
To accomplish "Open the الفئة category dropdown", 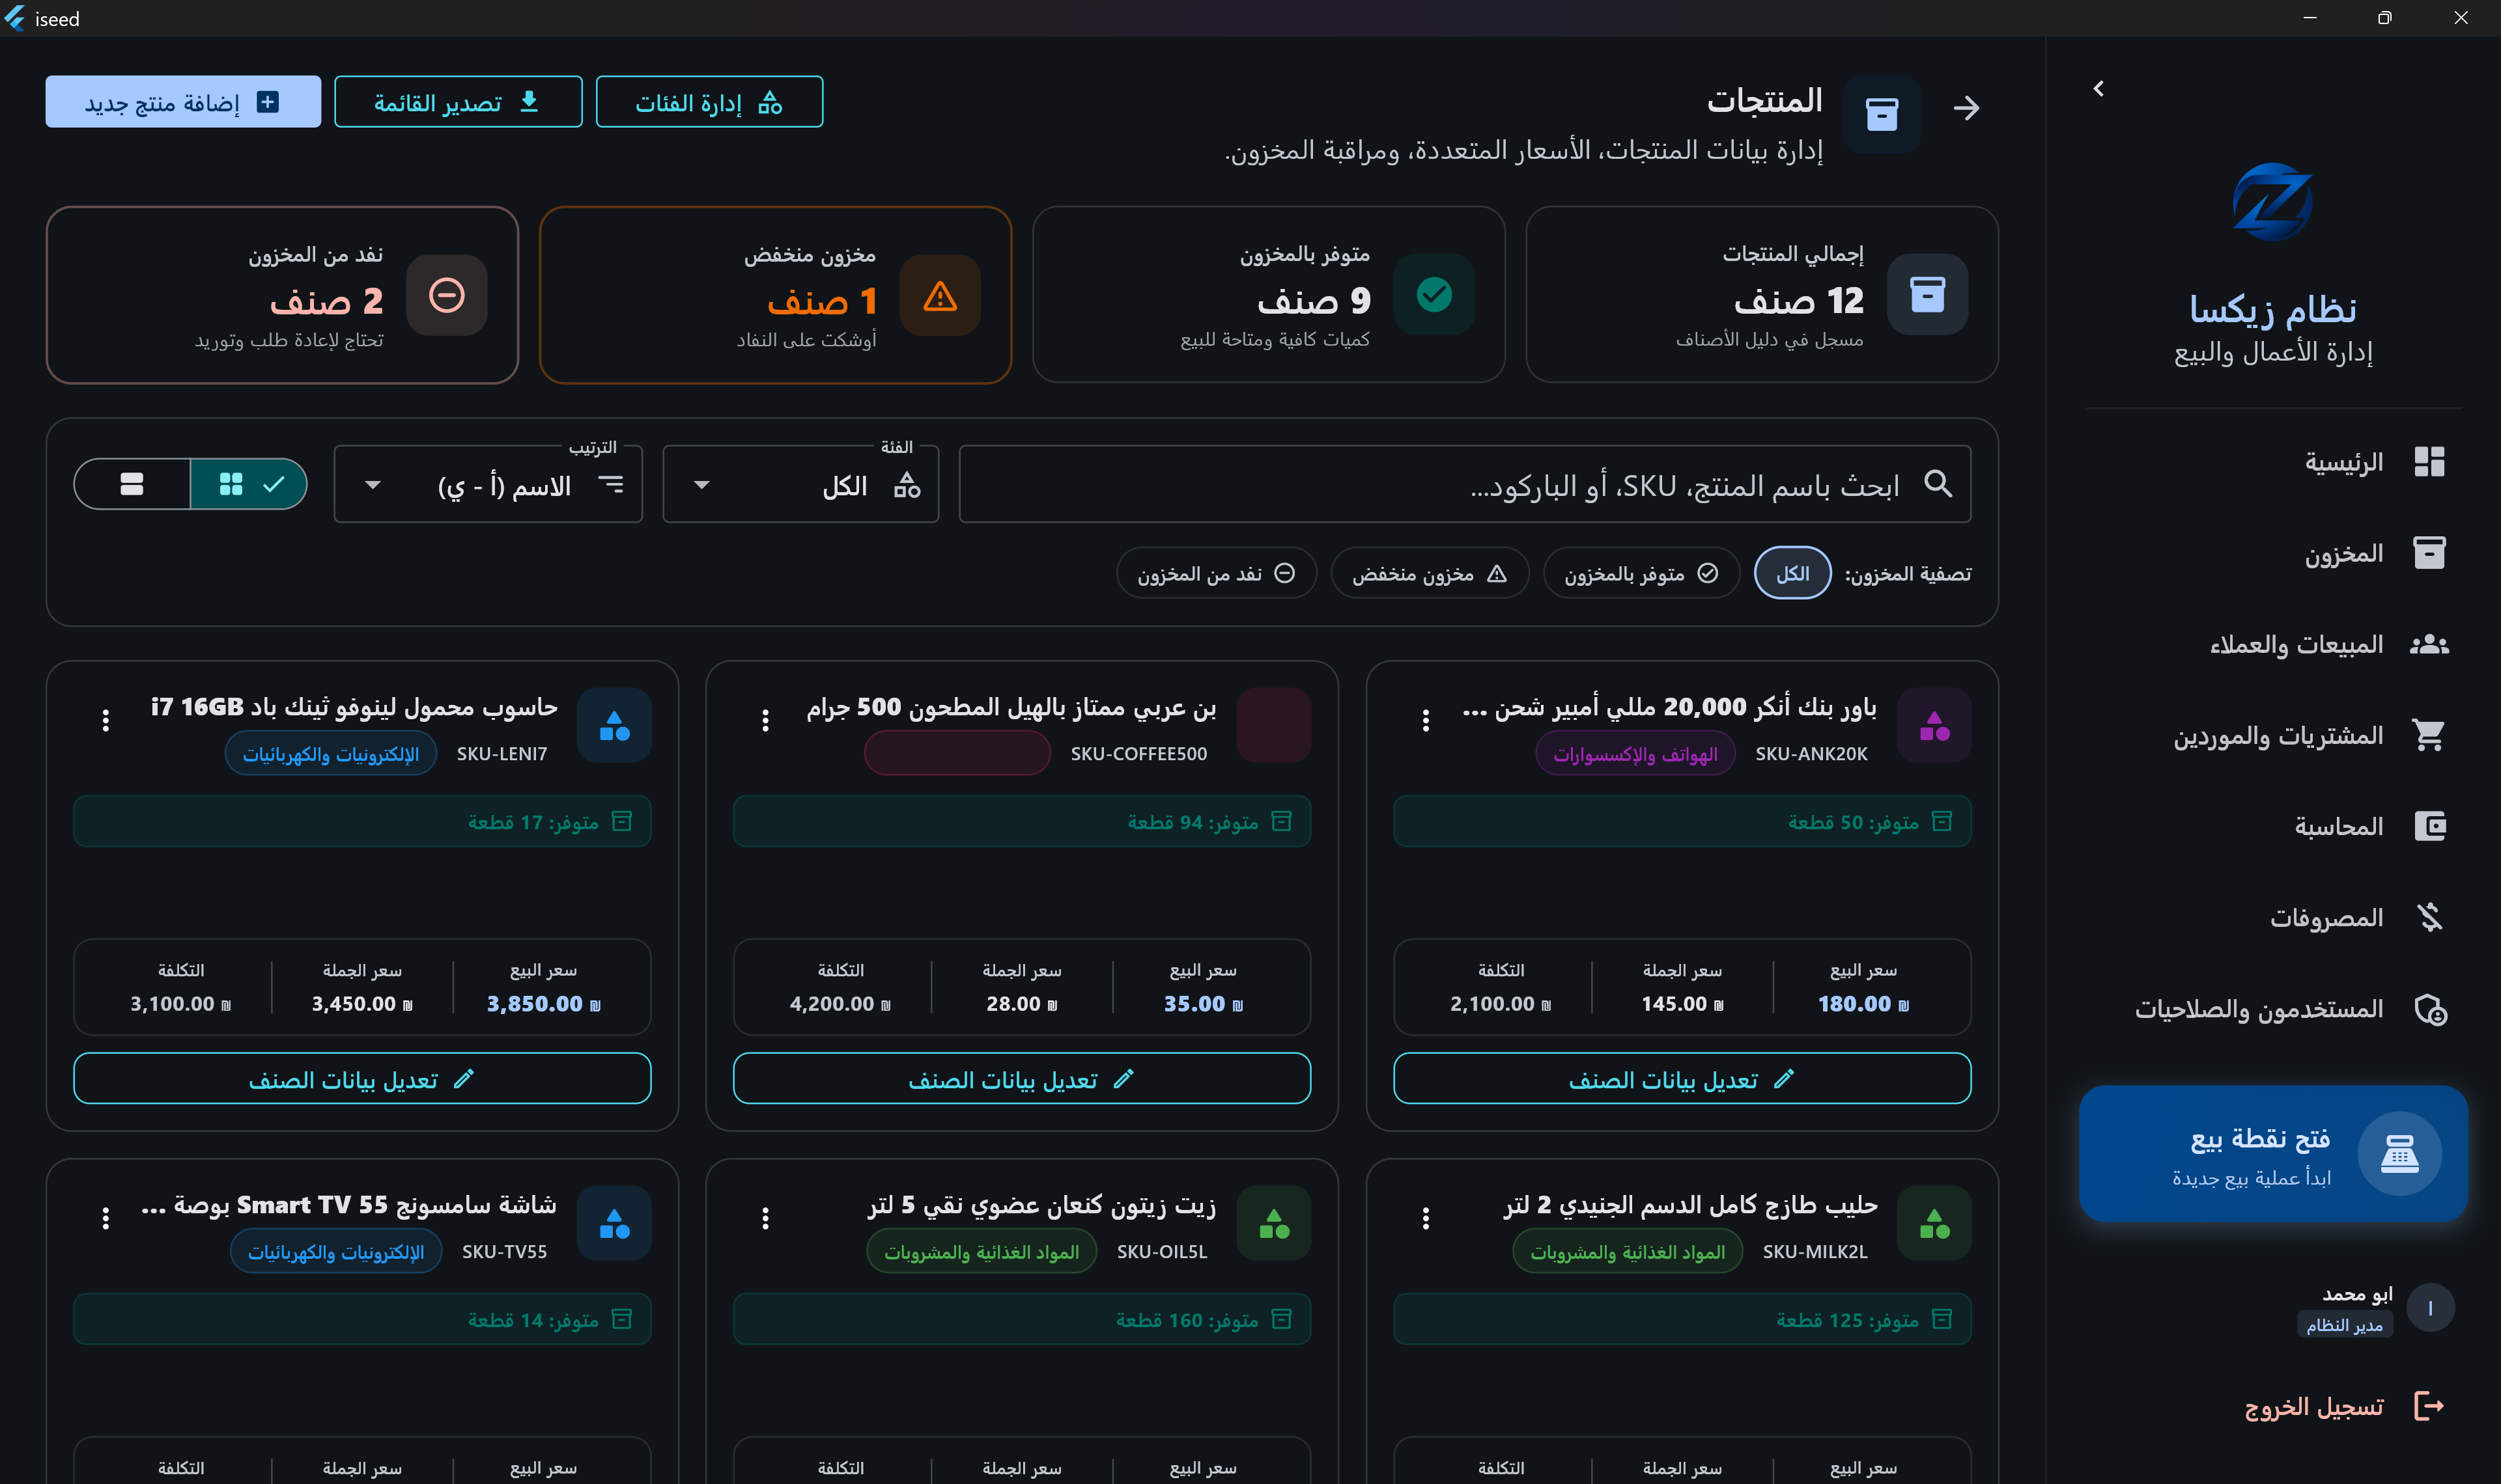I will coord(800,484).
